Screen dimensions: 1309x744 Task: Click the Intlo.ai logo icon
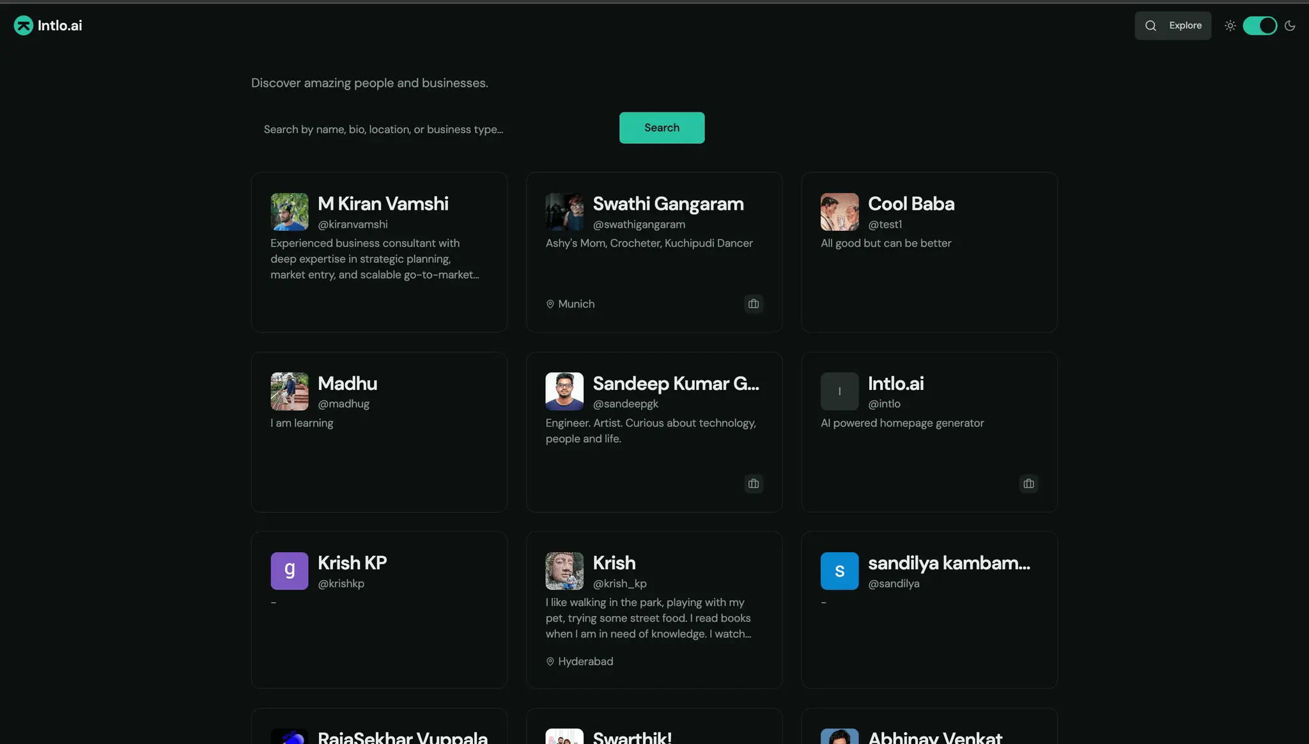[x=24, y=26]
